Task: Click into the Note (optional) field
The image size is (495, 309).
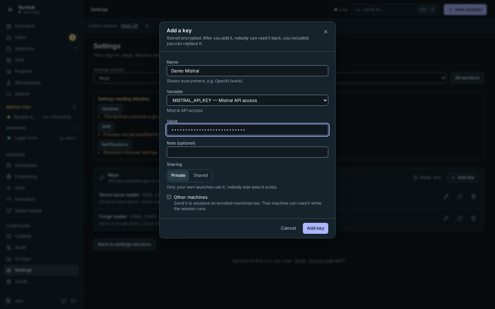Action: pyautogui.click(x=247, y=152)
